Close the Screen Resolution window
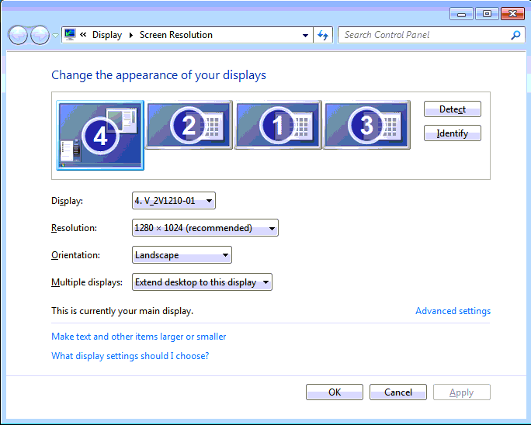Image resolution: width=531 pixels, height=425 pixels. pos(512,14)
